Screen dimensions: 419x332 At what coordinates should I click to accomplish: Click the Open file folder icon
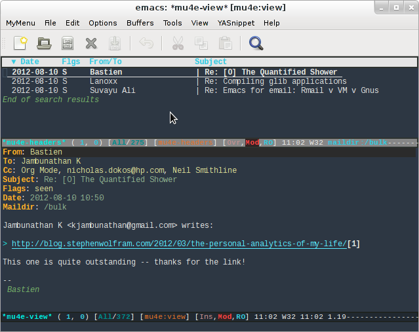[x=44, y=43]
